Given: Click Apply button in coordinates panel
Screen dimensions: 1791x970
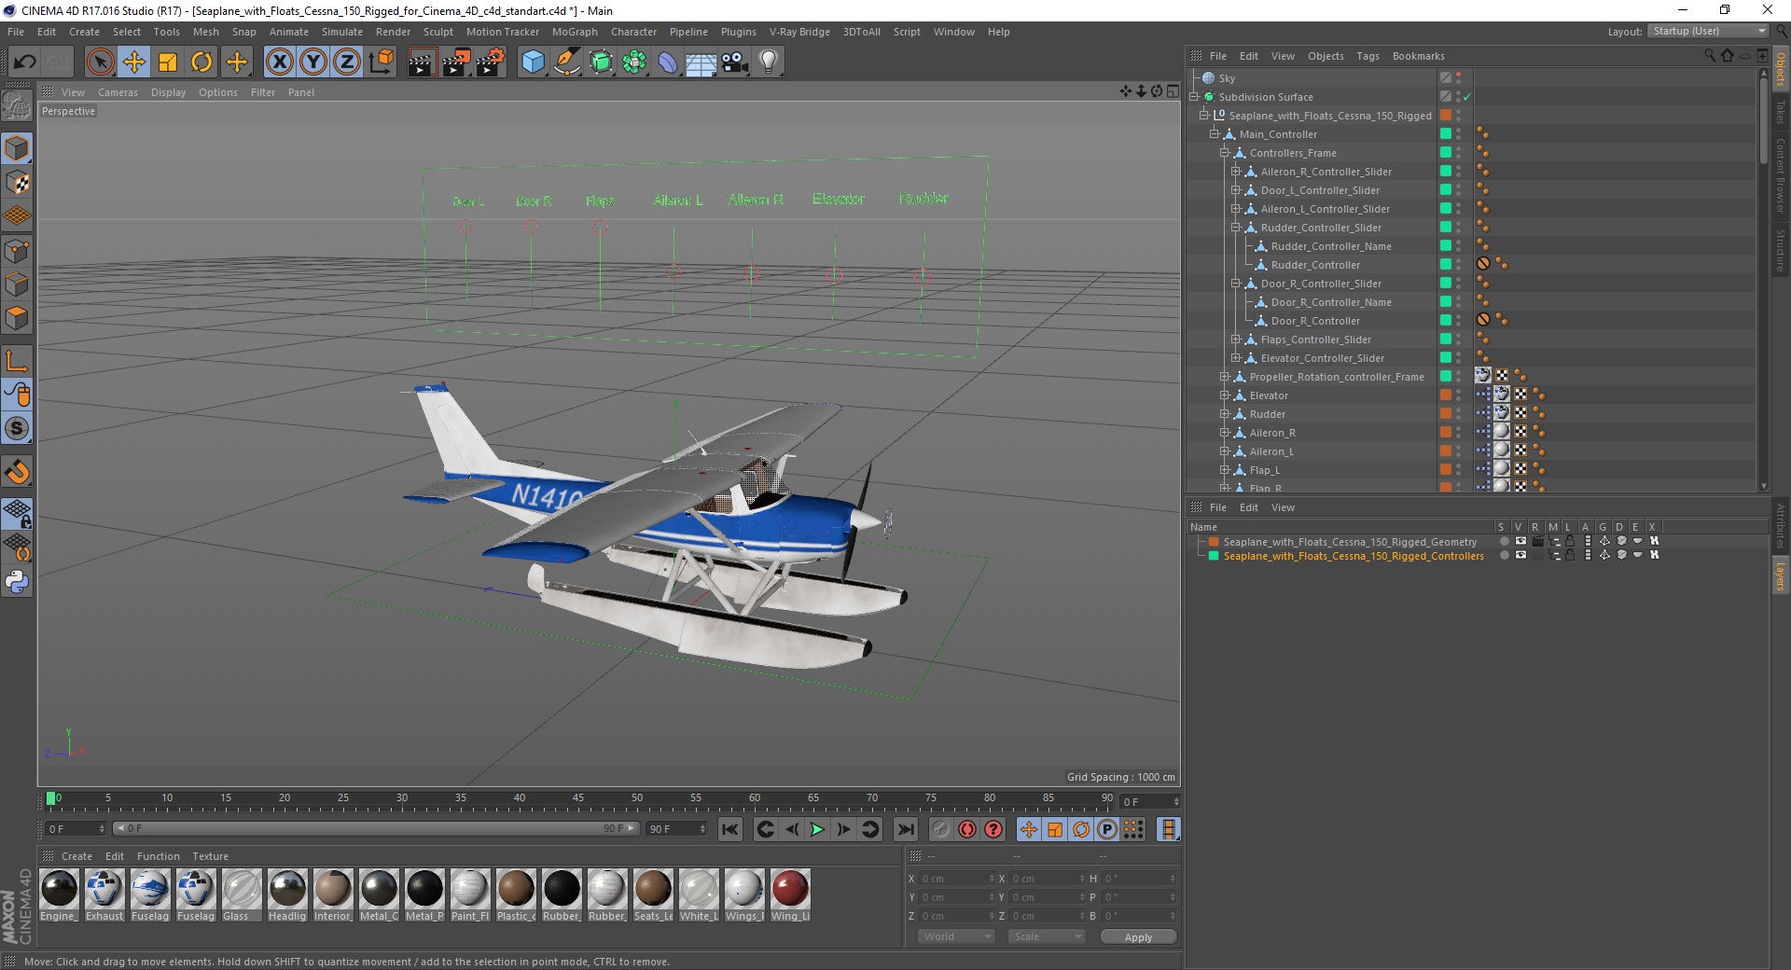Looking at the screenshot, I should coord(1138,937).
